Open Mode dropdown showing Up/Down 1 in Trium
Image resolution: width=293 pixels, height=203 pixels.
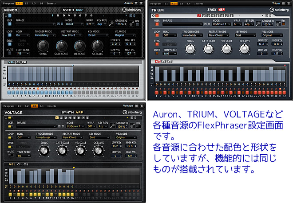[x=222, y=24]
